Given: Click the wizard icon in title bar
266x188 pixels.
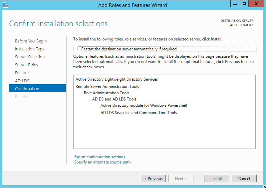Looking at the screenshot, I should point(5,5).
